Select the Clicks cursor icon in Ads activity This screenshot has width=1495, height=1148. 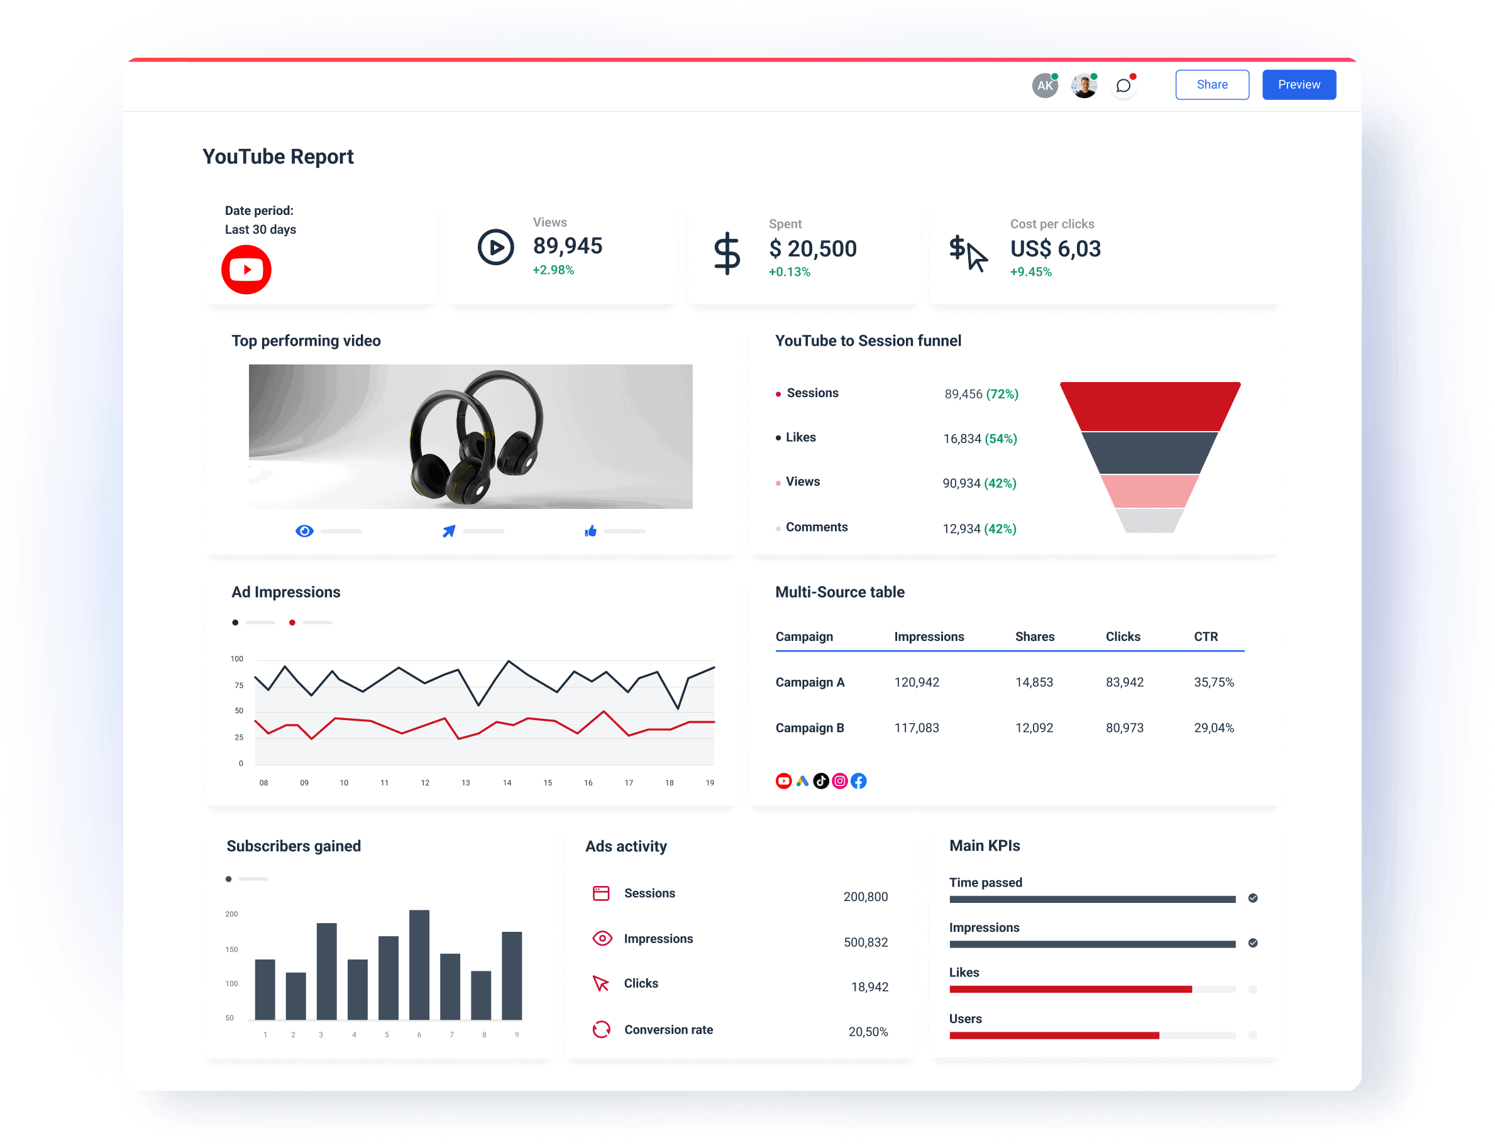601,984
